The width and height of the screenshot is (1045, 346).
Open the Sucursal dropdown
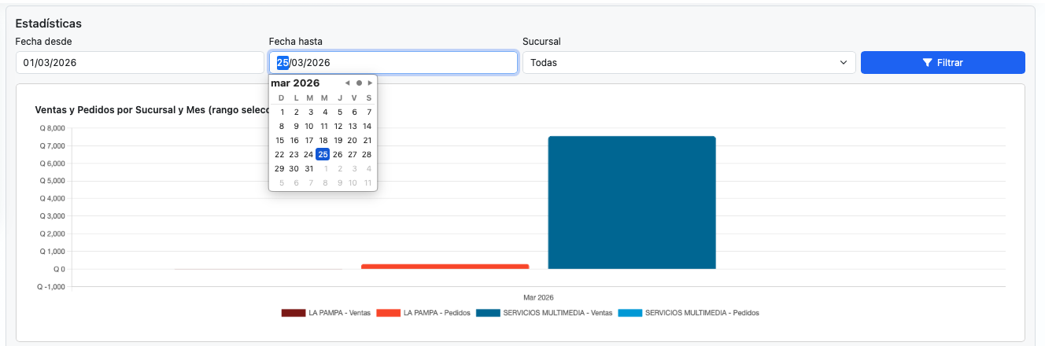[x=689, y=63]
